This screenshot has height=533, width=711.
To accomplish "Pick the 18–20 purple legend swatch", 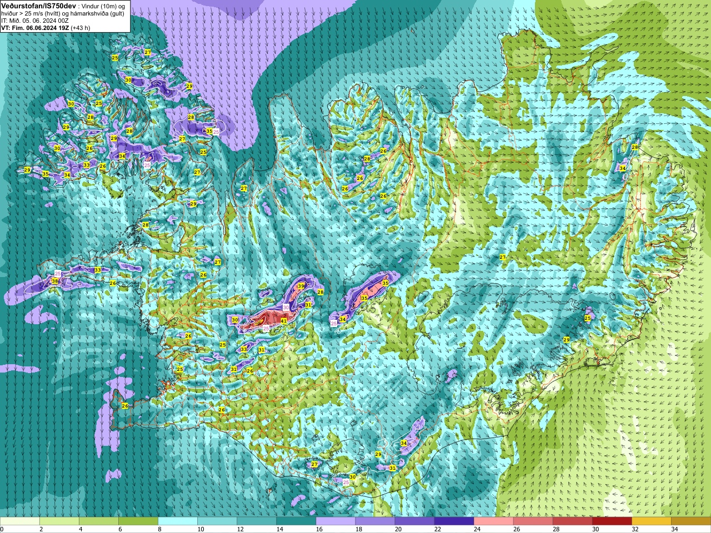I will coord(375,521).
